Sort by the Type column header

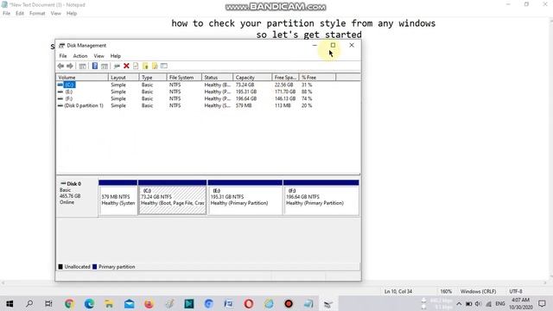pyautogui.click(x=153, y=77)
